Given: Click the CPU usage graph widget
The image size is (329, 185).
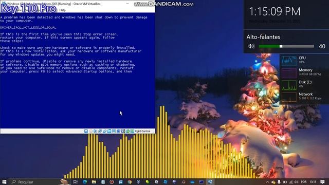Looking at the screenshot, I should point(289,61).
